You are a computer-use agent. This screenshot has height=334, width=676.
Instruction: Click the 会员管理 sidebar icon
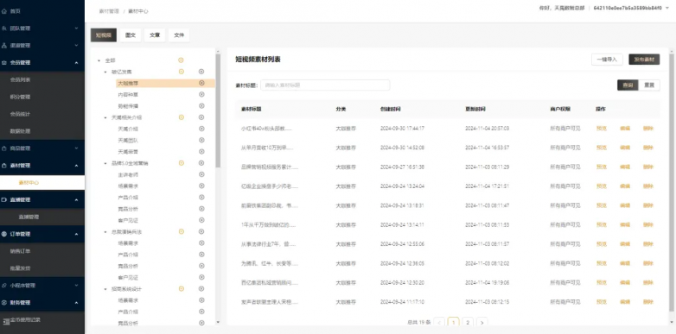pos(3,63)
